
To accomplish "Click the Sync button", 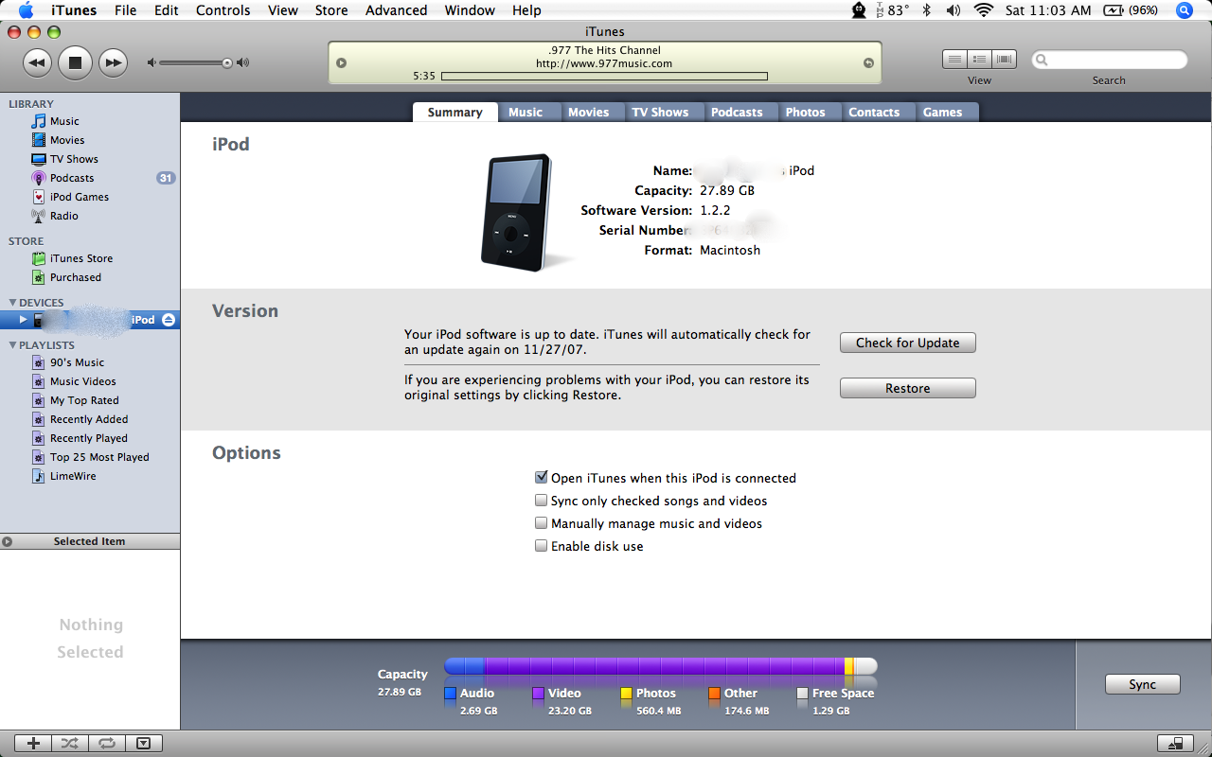I will pos(1143,684).
